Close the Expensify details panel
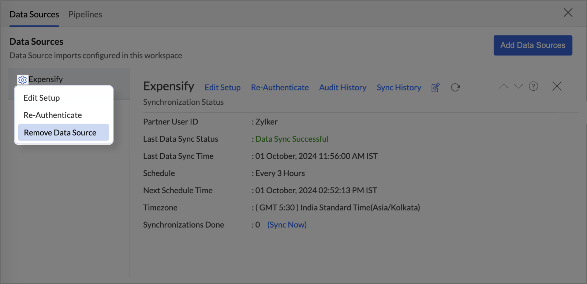The width and height of the screenshot is (587, 284). 557,86
